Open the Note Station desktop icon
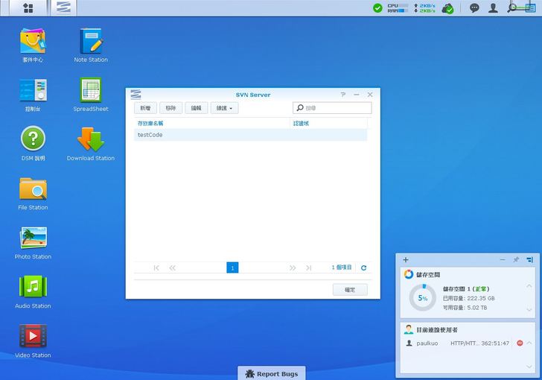This screenshot has height=380, width=542. [91, 42]
